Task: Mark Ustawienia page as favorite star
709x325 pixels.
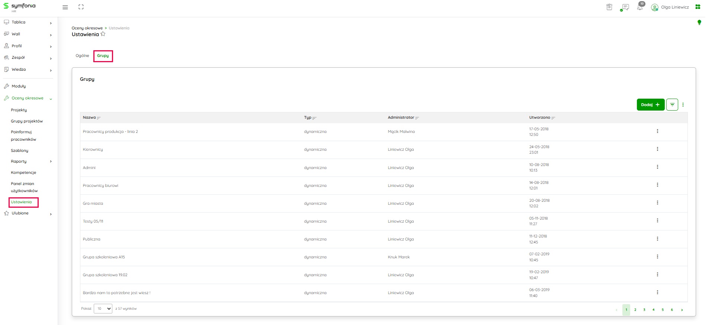Action: tap(103, 34)
